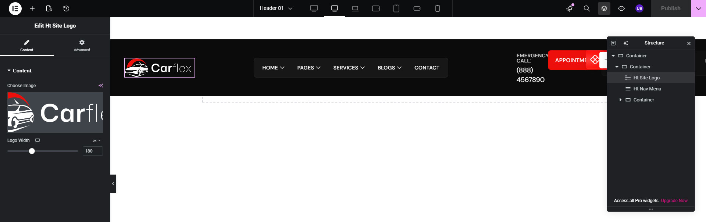The height and width of the screenshot is (222, 706).
Task: Click the Logo Width slider handle
Action: [32, 151]
